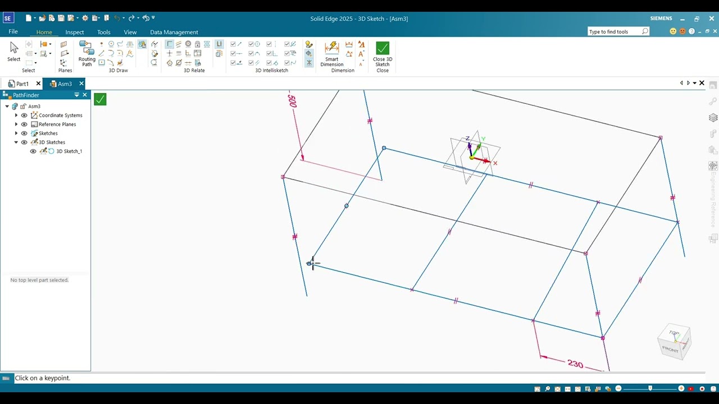Click zoom out minus button in status bar
Viewport: 719px width, 404px height.
[618, 388]
